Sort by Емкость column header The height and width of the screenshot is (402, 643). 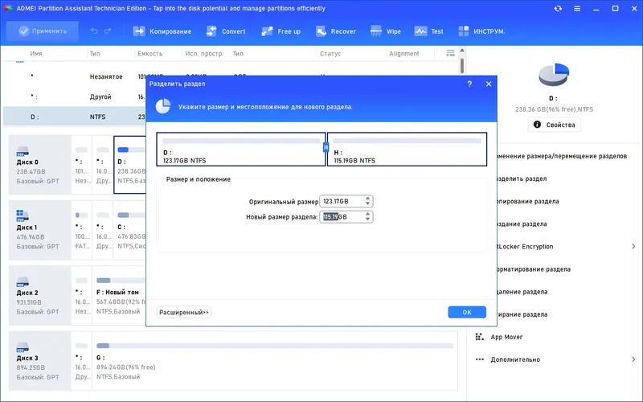(150, 53)
